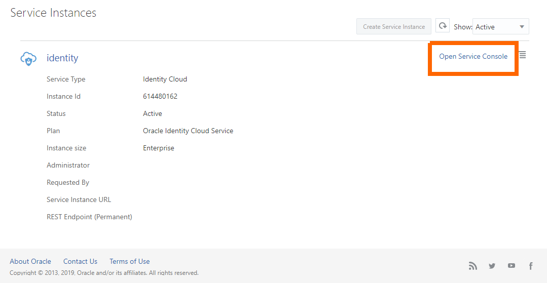Screen dimensions: 547x283
Task: Open the identity instance name link
Action: [62, 58]
